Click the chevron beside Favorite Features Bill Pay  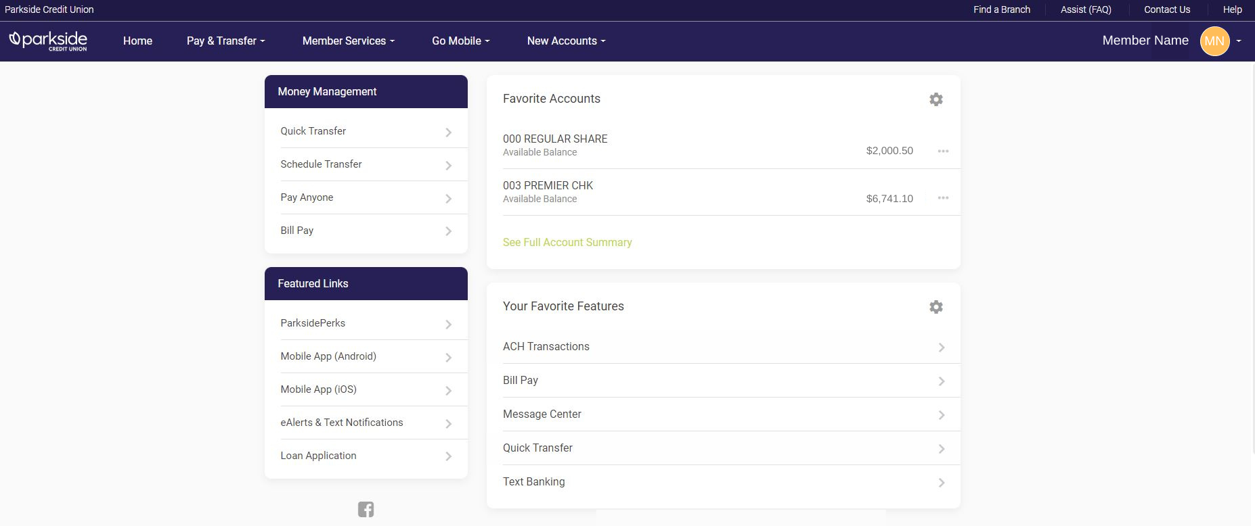point(942,381)
